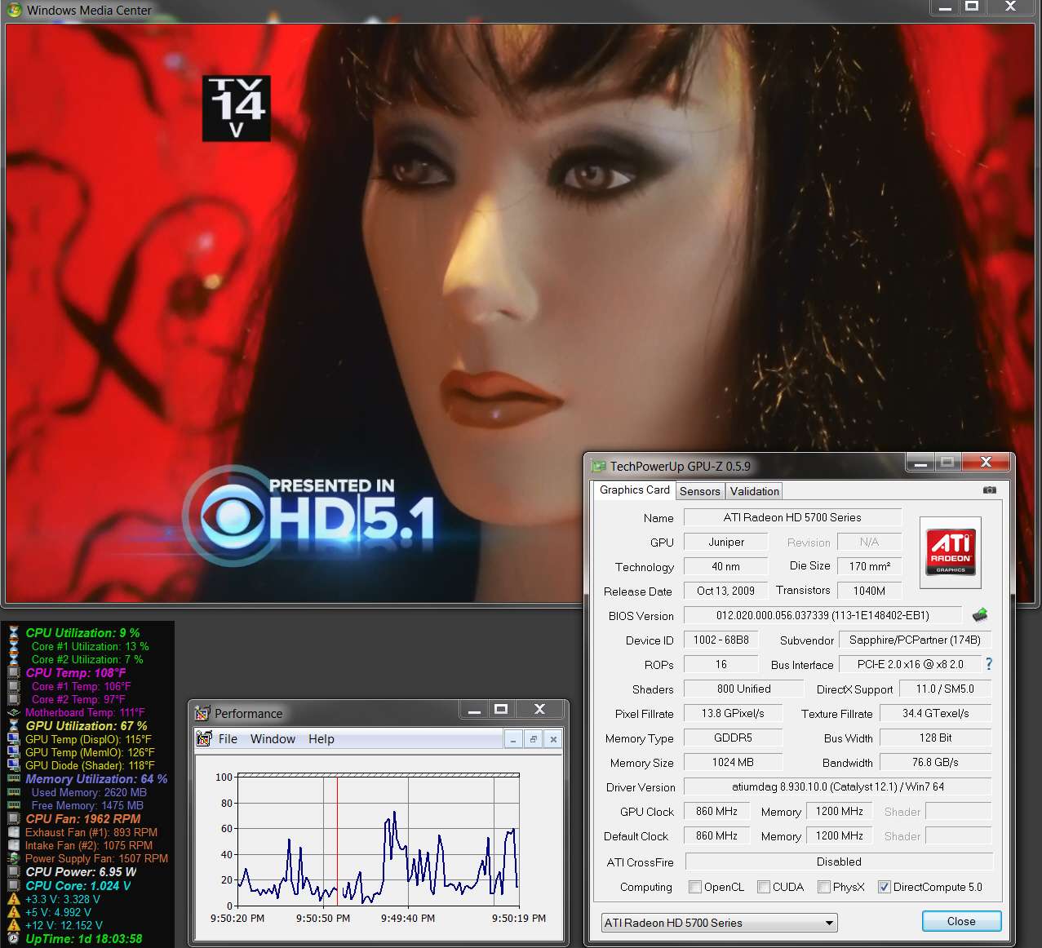Click the Close button in GPU-Z

tap(961, 921)
